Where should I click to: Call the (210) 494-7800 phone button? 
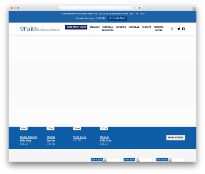pyautogui.click(x=117, y=19)
